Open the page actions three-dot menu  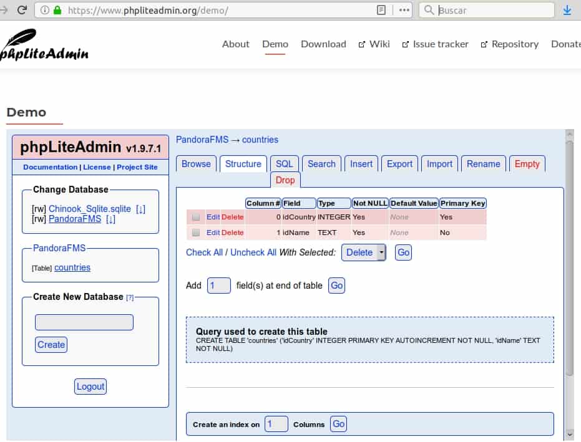(x=404, y=10)
